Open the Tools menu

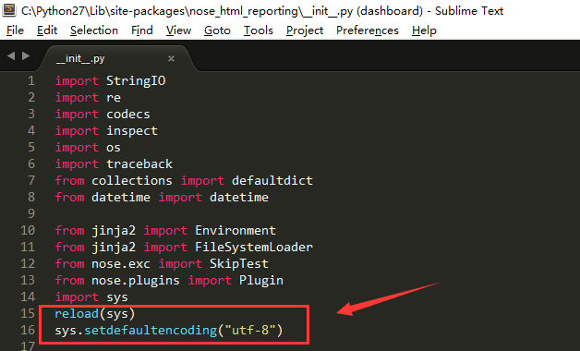[259, 30]
